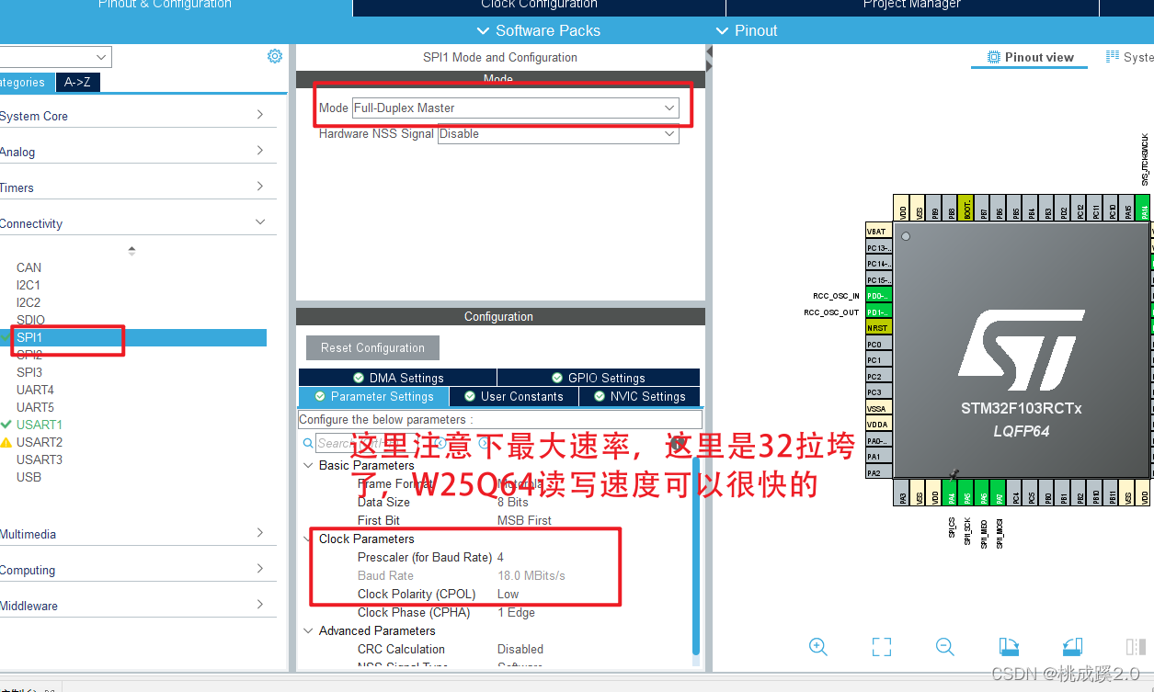1154x692 pixels.
Task: Click the PA2 pin on the chip
Action: pyautogui.click(x=878, y=472)
